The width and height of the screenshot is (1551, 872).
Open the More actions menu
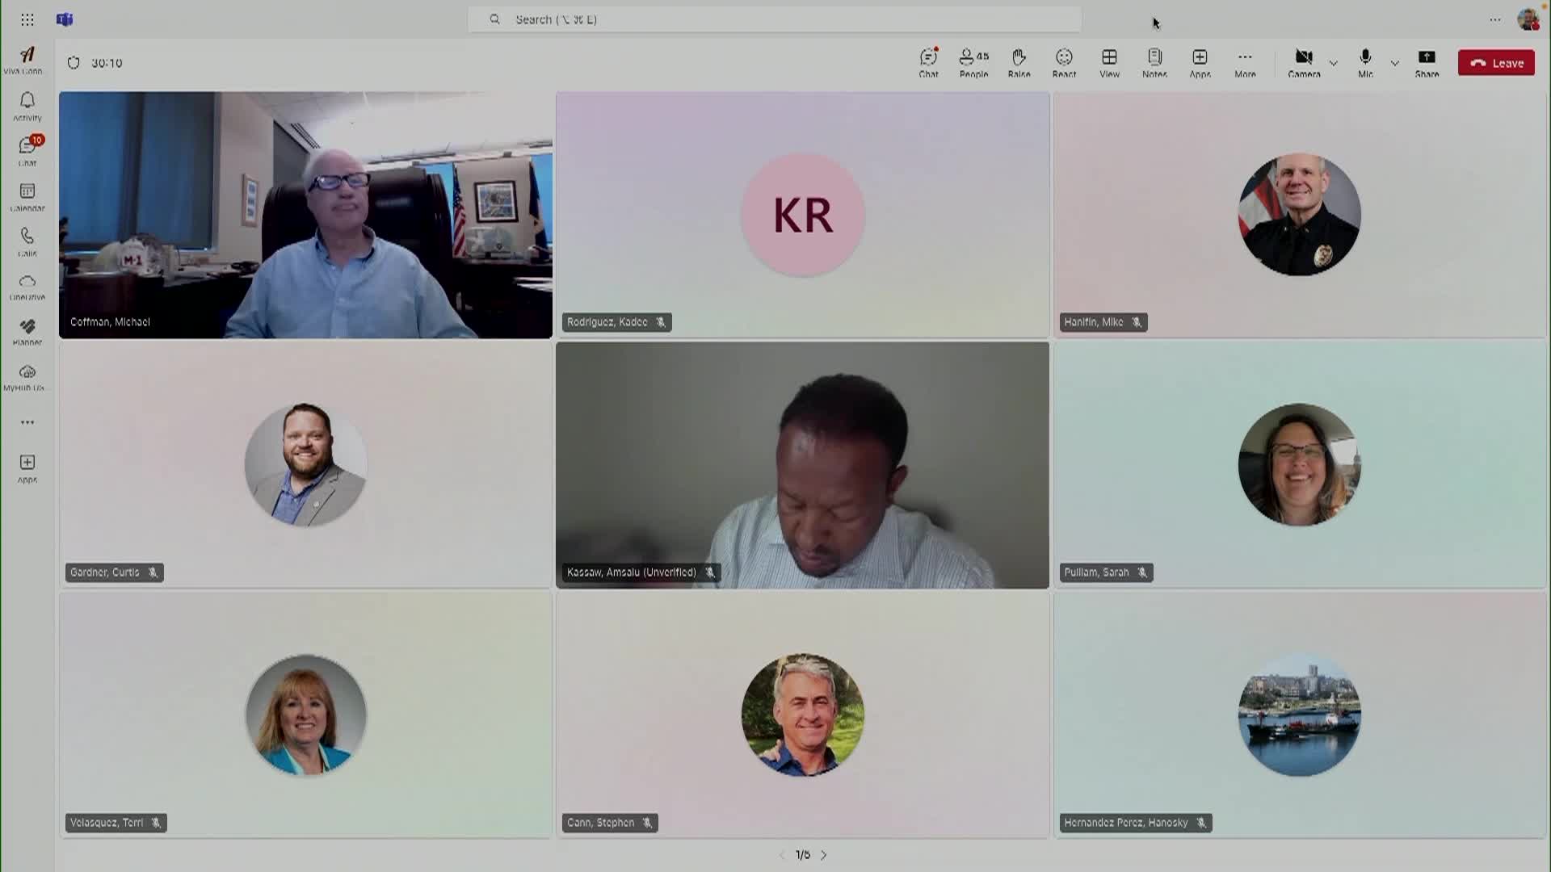1245,62
